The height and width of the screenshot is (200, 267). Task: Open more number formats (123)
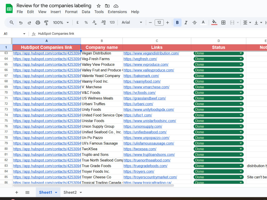click(x=112, y=22)
